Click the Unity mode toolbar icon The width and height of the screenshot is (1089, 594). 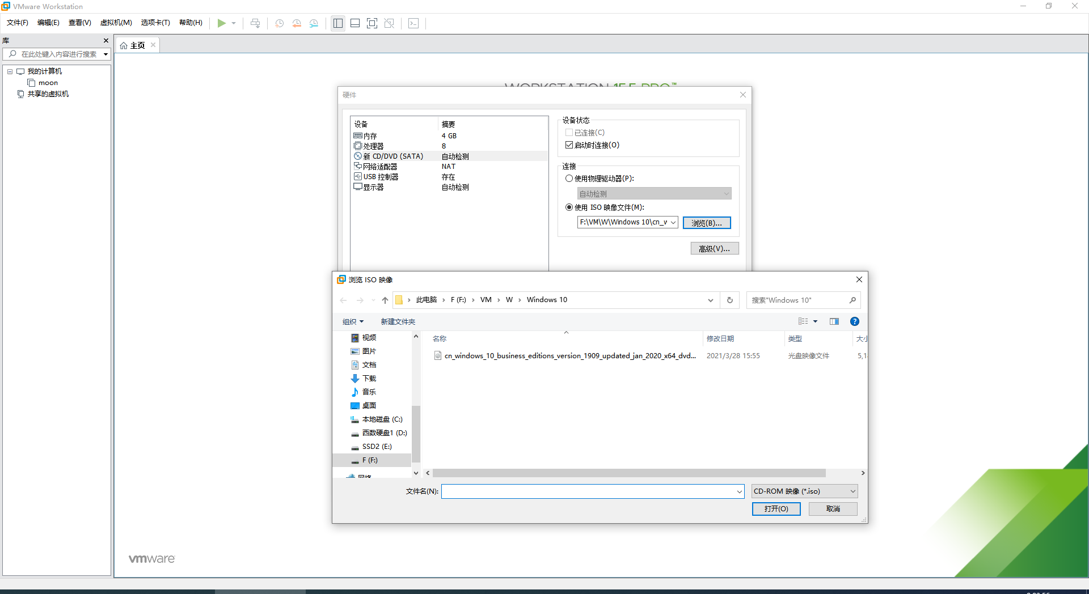coord(389,23)
